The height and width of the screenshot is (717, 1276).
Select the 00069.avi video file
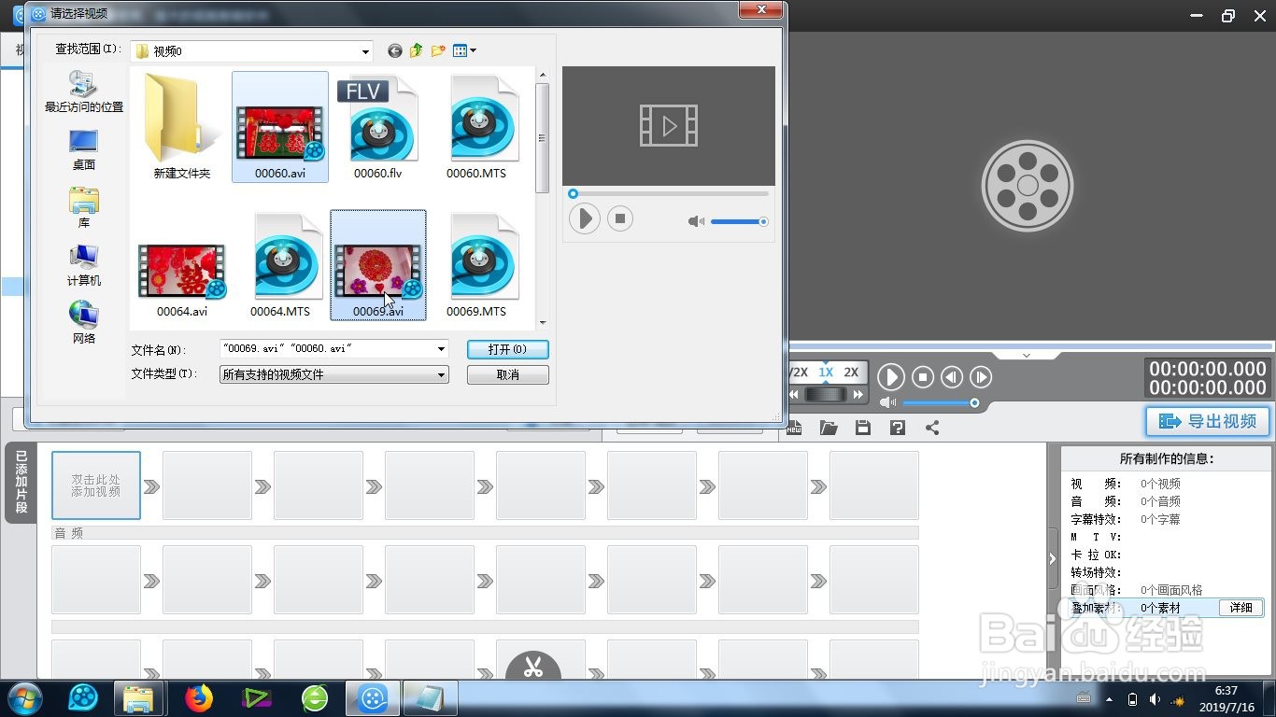(378, 265)
